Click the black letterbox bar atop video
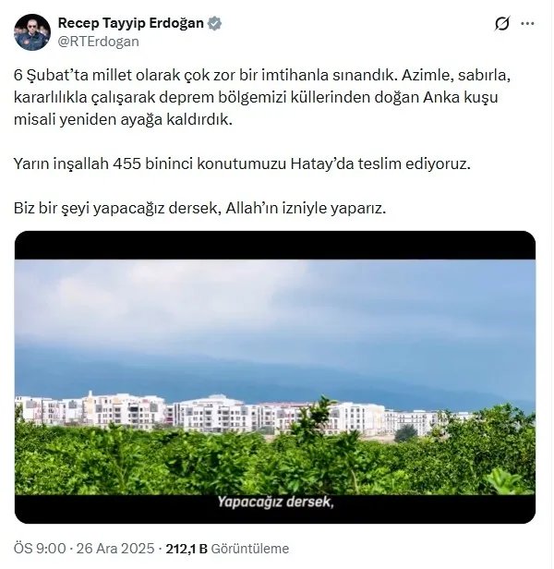This screenshot has width=554, height=569. point(275,246)
